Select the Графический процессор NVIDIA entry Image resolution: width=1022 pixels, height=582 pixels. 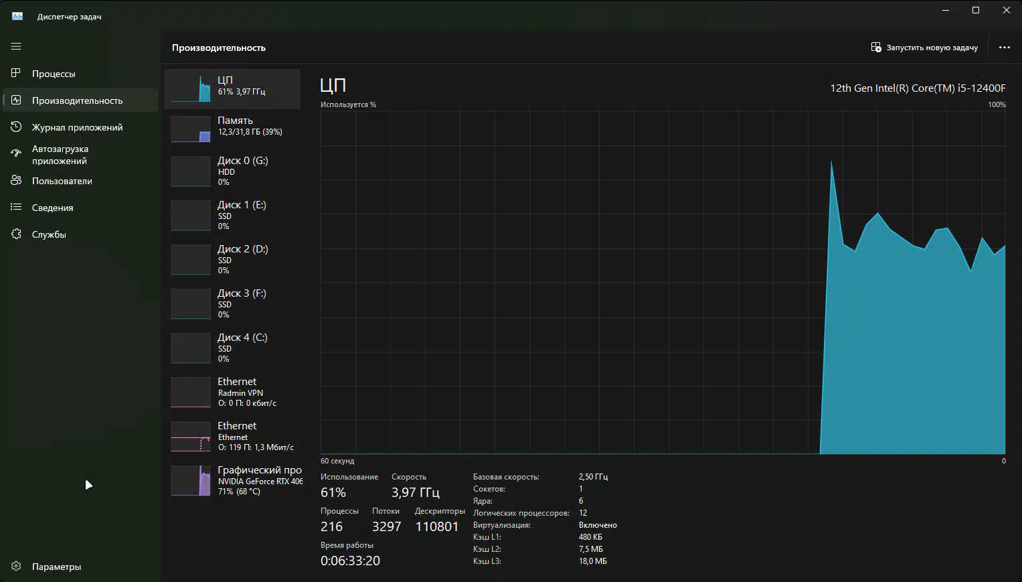coord(232,480)
